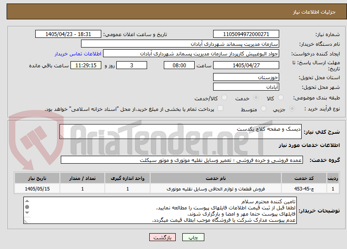347x249 pixels.
Task: Click the آبادان city field
Action: click(x=246, y=87)
